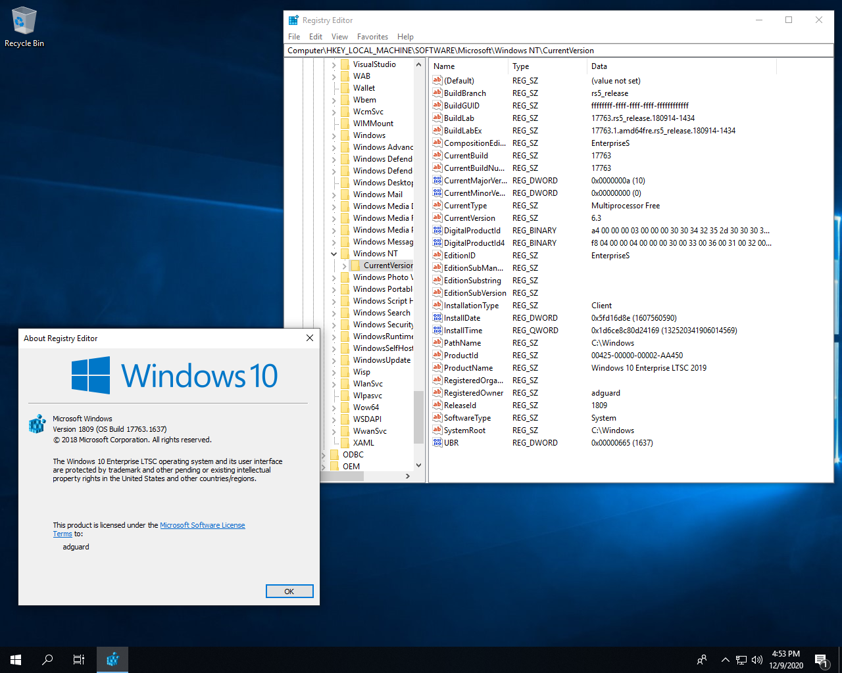
Task: Click the registry cube icon in About dialog
Action: tap(37, 424)
